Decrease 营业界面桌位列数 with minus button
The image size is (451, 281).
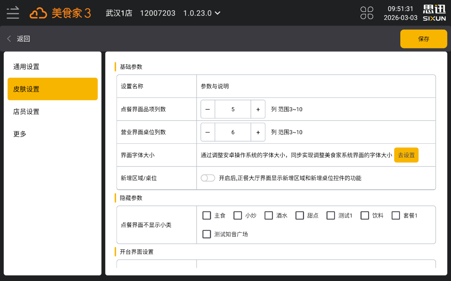pyautogui.click(x=208, y=132)
